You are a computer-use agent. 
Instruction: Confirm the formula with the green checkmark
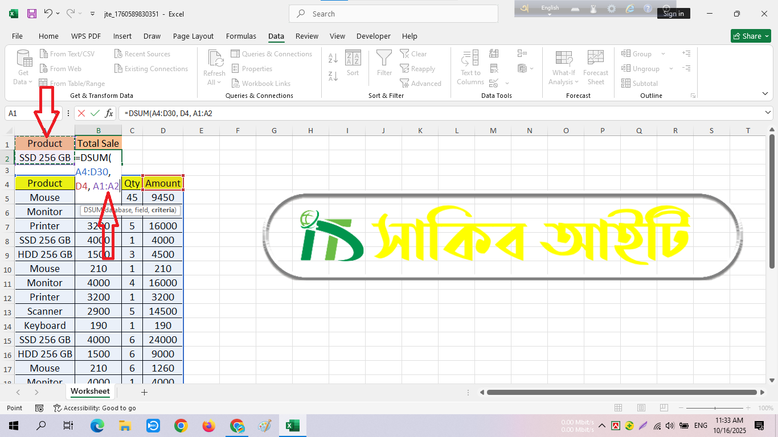tap(95, 113)
